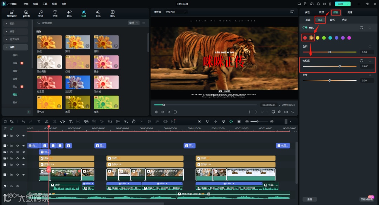Image resolution: width=379 pixels, height=205 pixels.
Task: Reset the HSL section with circular arrow
Action: click(x=361, y=28)
